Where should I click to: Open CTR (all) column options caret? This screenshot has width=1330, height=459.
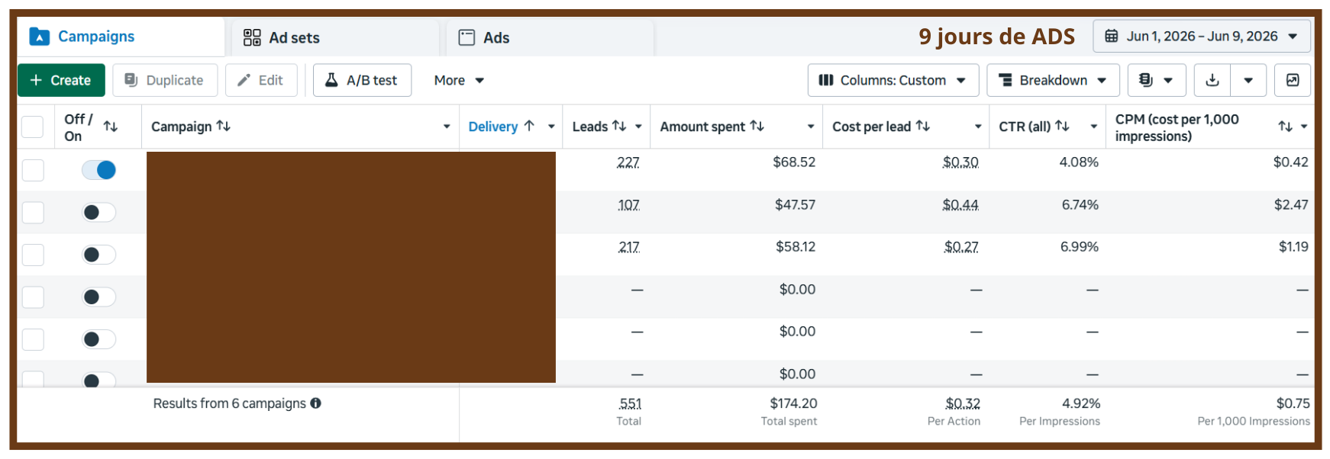[1094, 127]
